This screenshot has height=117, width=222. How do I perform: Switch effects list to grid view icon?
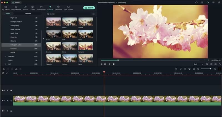pos(94,14)
